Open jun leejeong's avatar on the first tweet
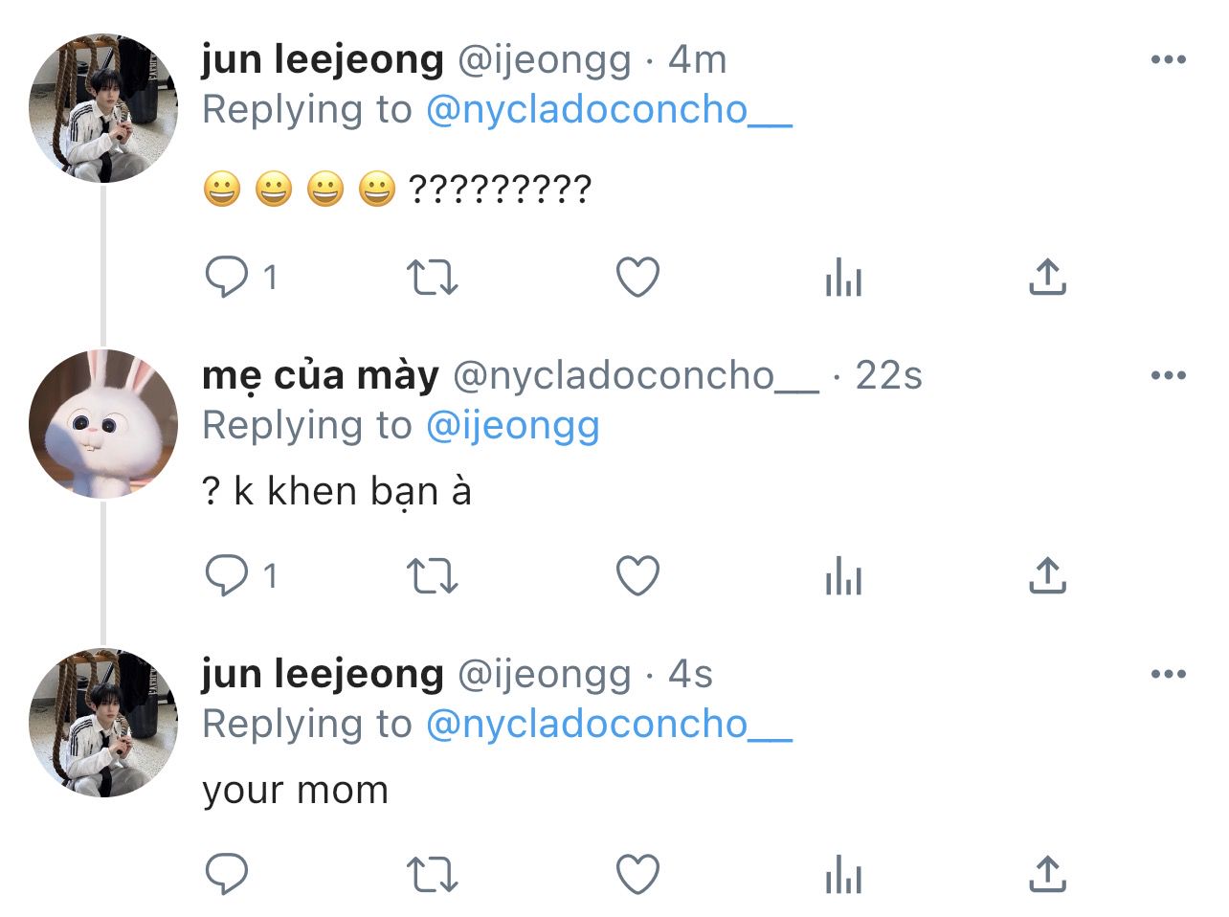1229x917 pixels. [103, 108]
